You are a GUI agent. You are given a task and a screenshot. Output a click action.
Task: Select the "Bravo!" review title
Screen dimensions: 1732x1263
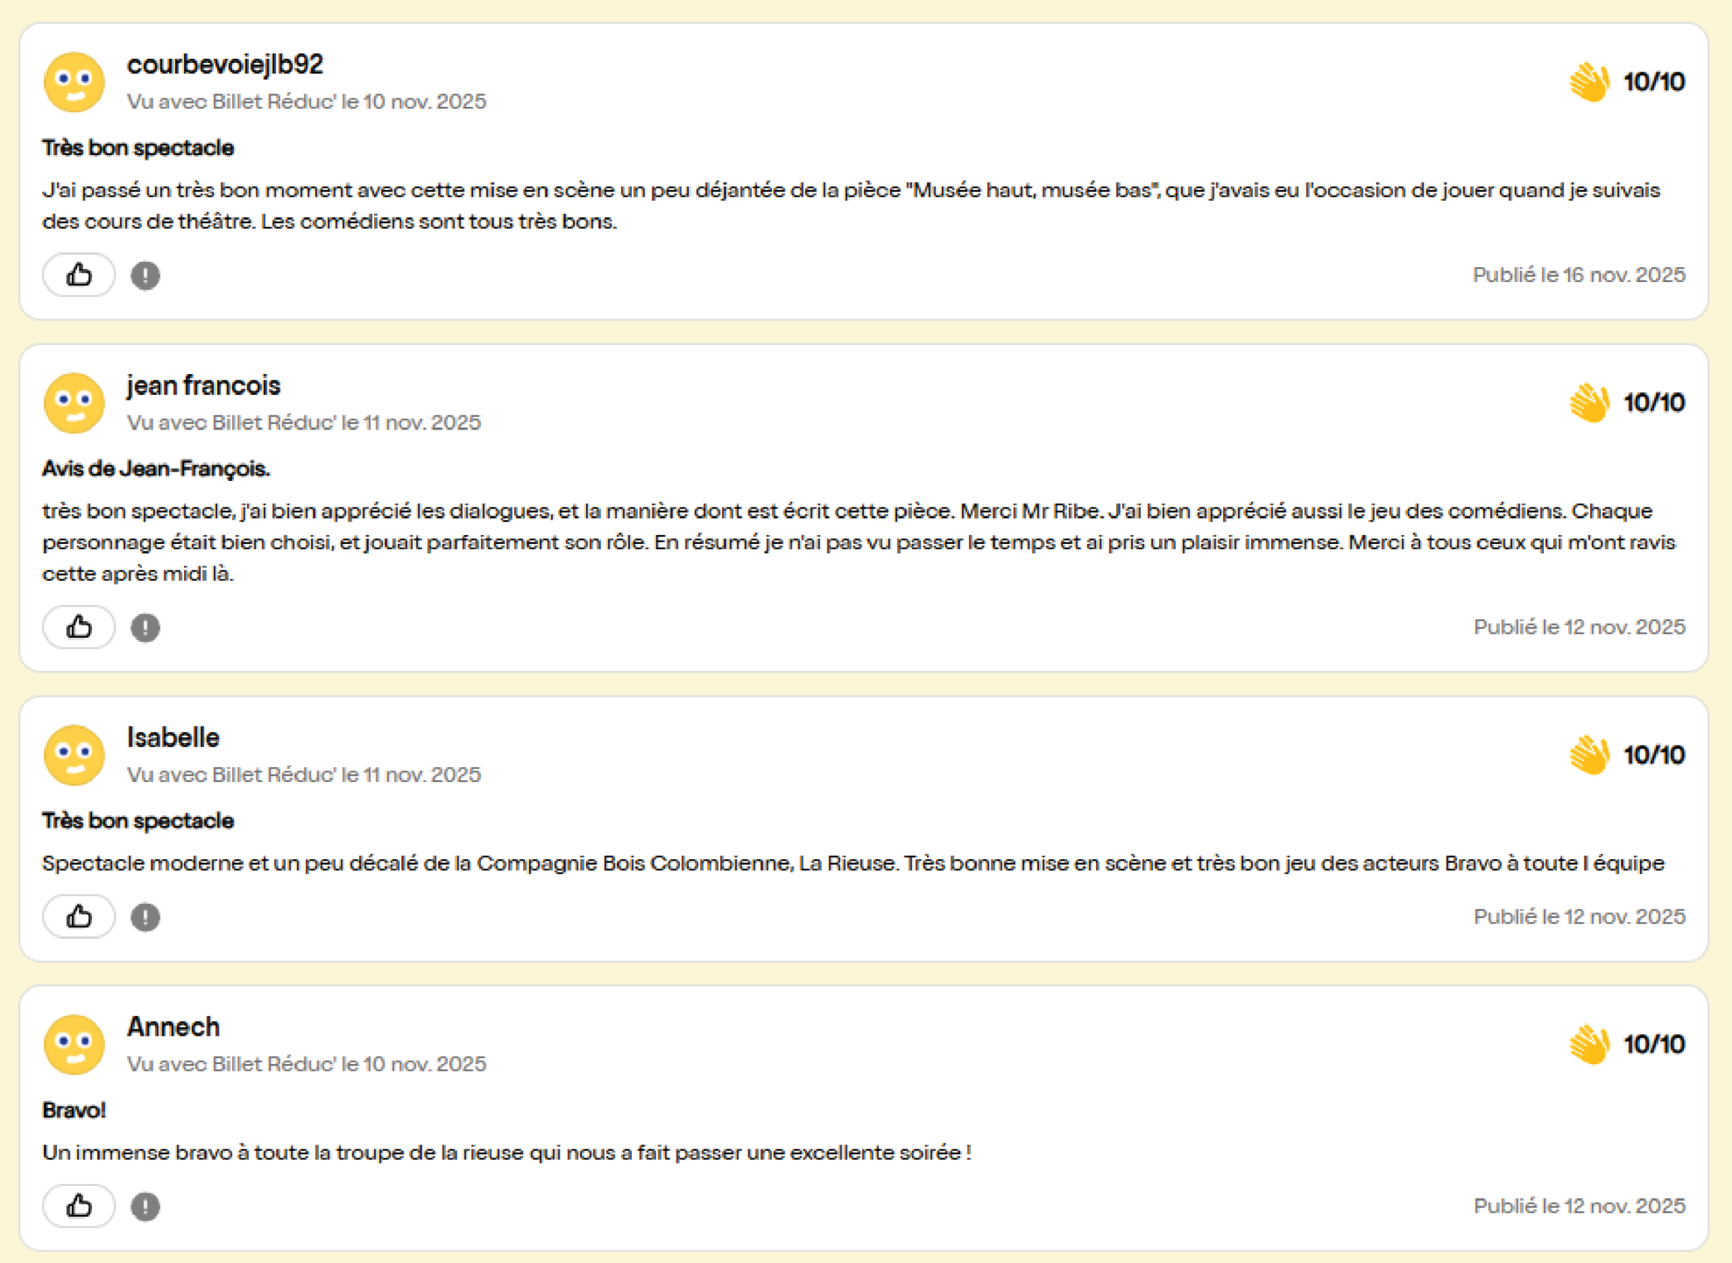click(74, 1109)
